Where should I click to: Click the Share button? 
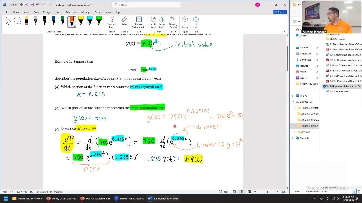(x=280, y=12)
